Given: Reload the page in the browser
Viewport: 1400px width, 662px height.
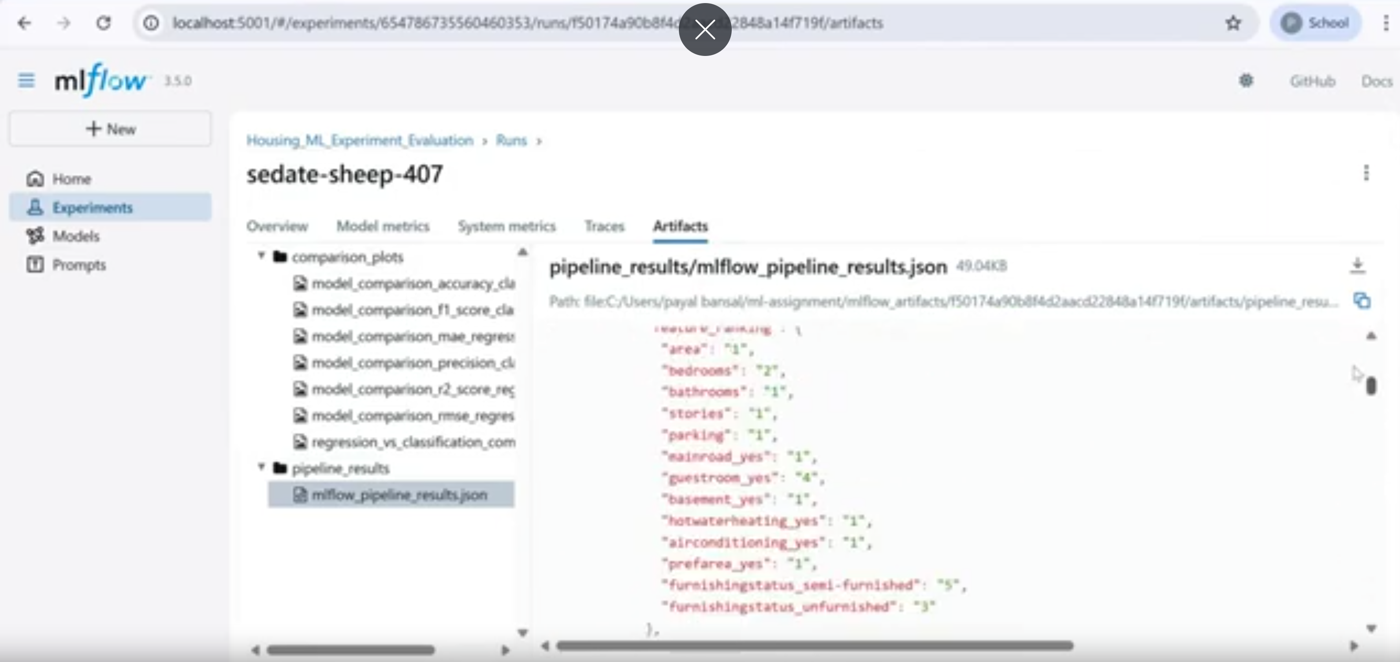Looking at the screenshot, I should (104, 23).
